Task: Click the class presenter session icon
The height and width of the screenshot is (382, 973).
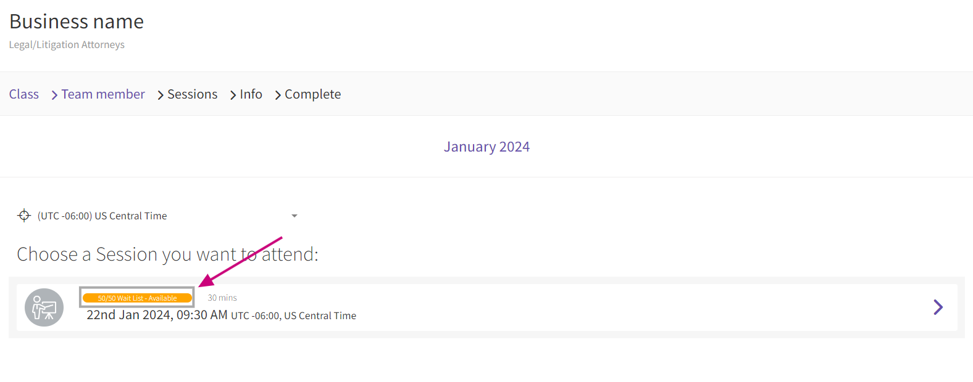Action: click(44, 307)
